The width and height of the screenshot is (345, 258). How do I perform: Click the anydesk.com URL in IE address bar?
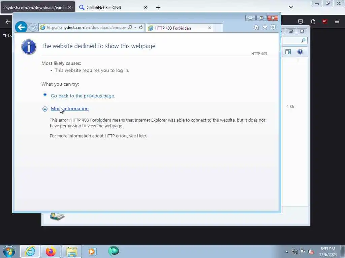click(x=86, y=28)
